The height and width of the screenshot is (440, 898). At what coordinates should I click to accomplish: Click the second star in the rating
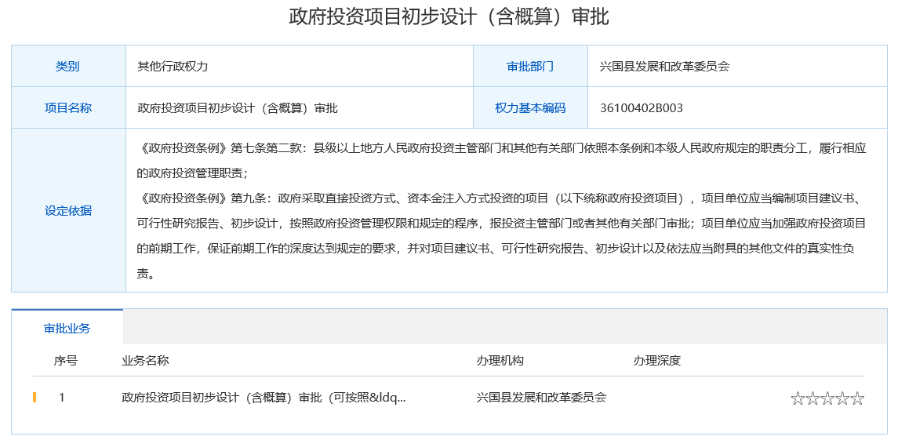813,398
